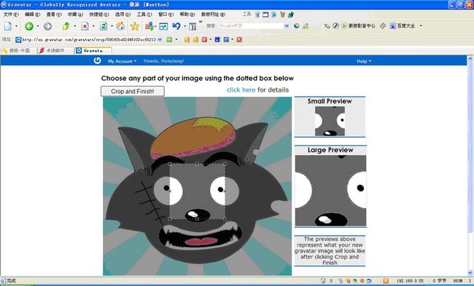Follow the 'click here' details link
This screenshot has width=474, height=286.
(241, 90)
